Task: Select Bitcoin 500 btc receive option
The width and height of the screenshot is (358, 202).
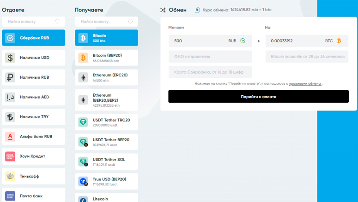Action: [x=106, y=38]
